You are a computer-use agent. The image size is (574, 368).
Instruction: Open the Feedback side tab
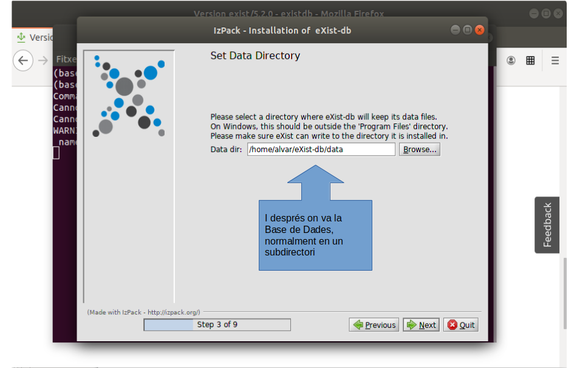[547, 224]
